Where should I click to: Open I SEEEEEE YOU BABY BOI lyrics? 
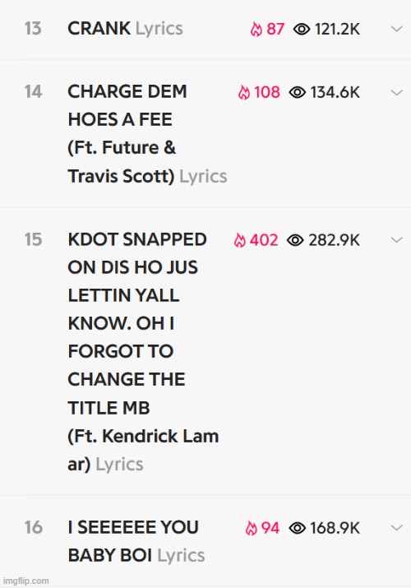(x=136, y=541)
